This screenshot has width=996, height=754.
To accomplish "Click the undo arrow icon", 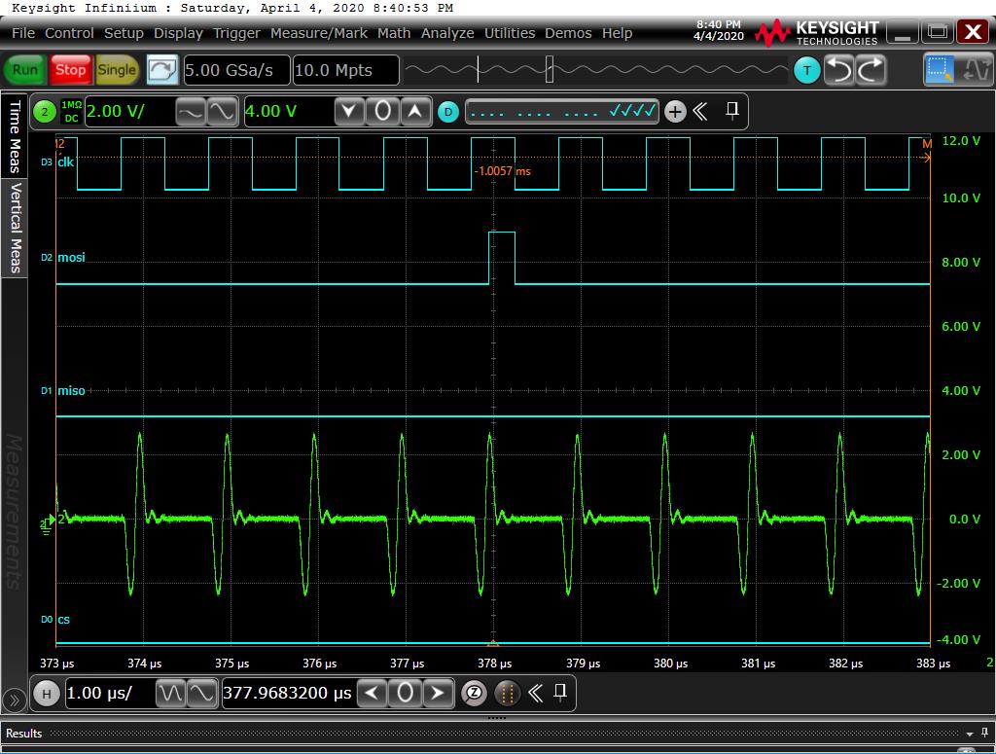I will 839,70.
